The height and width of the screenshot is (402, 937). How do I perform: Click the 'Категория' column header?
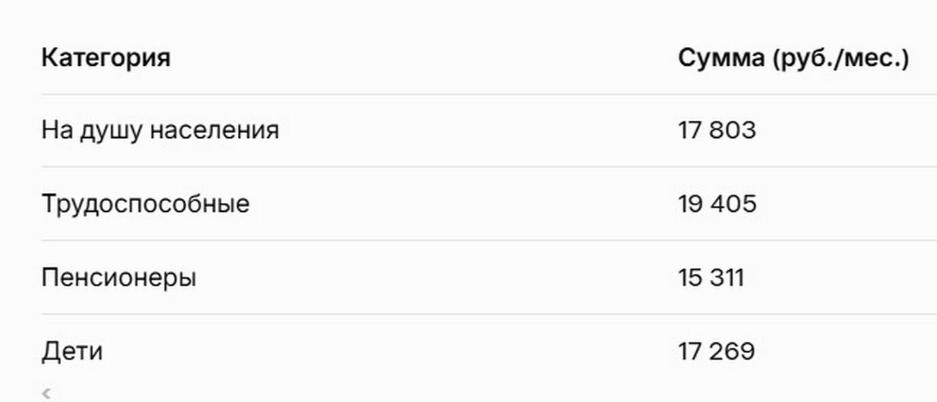pyautogui.click(x=105, y=58)
